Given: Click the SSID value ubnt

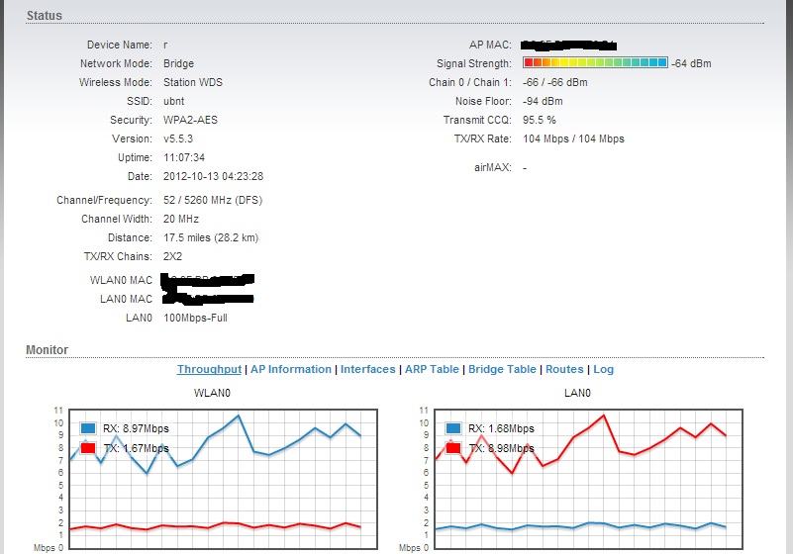Looking at the screenshot, I should [174, 101].
